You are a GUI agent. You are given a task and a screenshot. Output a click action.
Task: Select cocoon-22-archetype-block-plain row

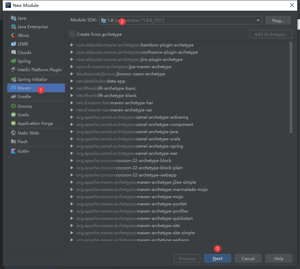pos(179,168)
